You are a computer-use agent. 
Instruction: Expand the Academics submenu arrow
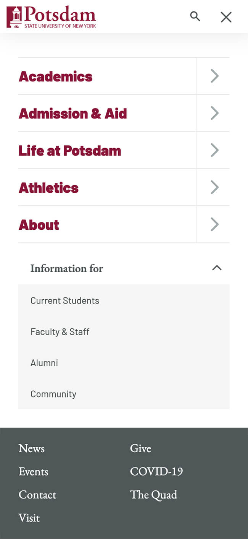214,76
